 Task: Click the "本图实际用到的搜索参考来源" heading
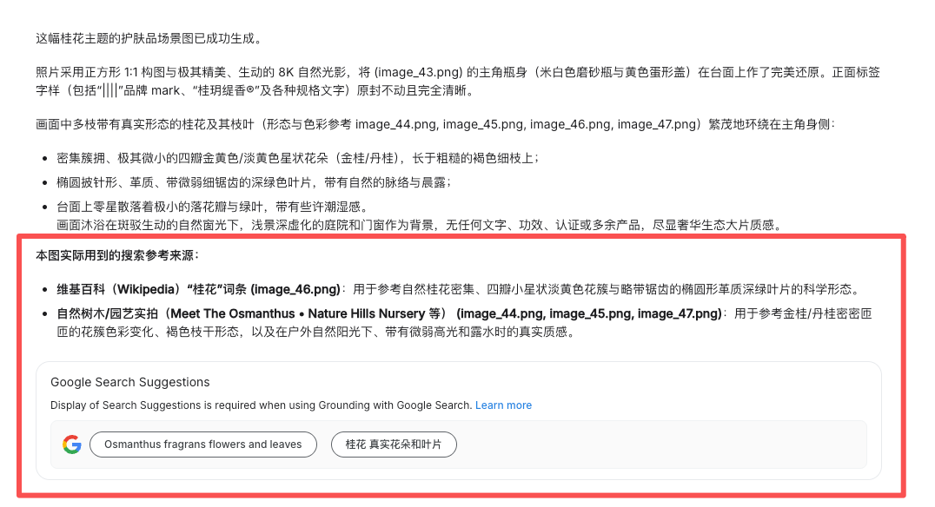117,255
